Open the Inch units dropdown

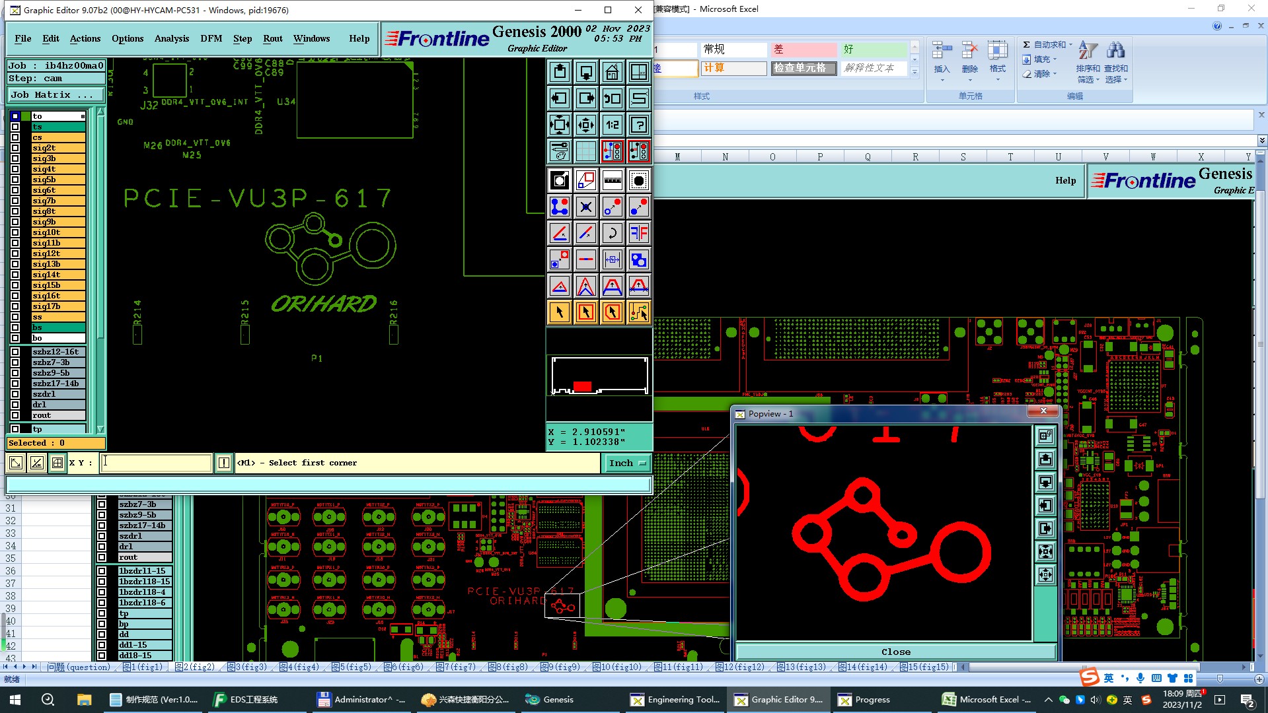tap(627, 463)
